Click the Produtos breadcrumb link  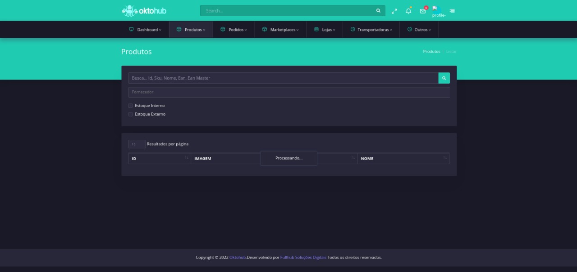click(431, 52)
